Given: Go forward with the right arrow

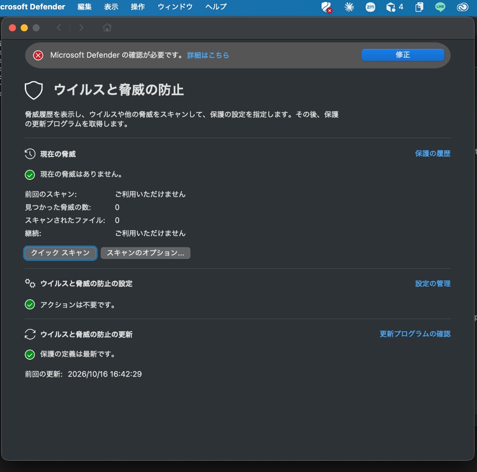Looking at the screenshot, I should [81, 27].
